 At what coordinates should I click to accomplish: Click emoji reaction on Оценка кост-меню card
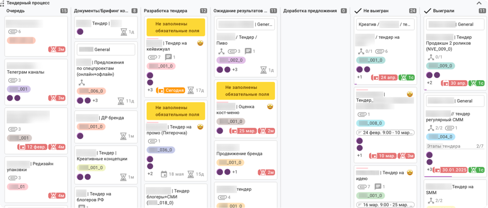pyautogui.click(x=270, y=107)
